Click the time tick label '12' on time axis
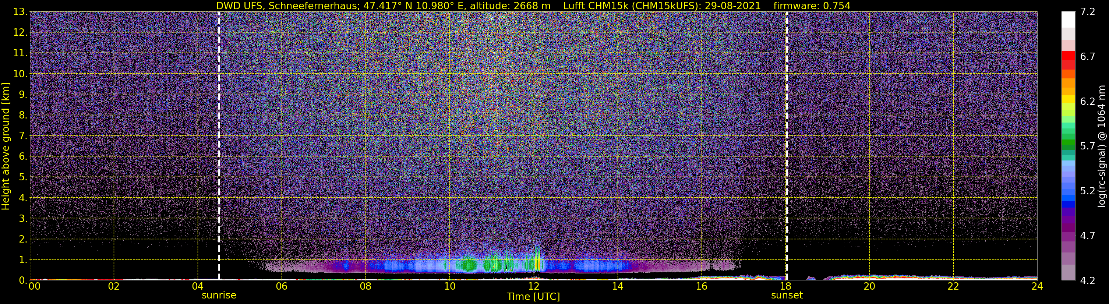This screenshot has width=1109, height=304. (x=533, y=286)
